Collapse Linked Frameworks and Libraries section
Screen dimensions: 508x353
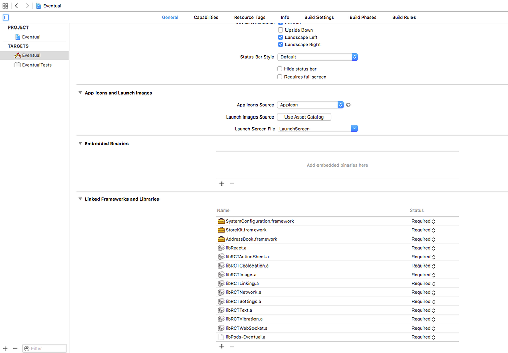tap(80, 199)
